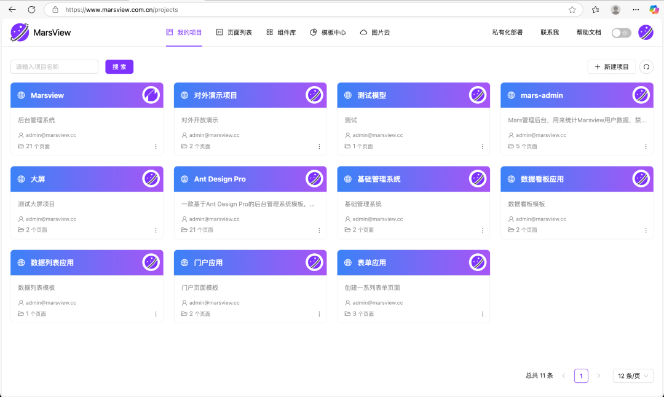The image size is (664, 397).
Task: Click the project name search input field
Action: tap(55, 67)
